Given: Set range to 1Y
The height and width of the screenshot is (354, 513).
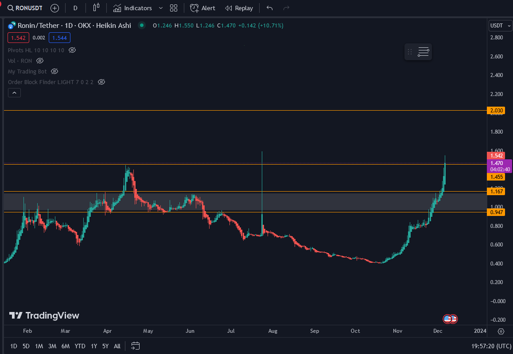Looking at the screenshot, I should 94,346.
